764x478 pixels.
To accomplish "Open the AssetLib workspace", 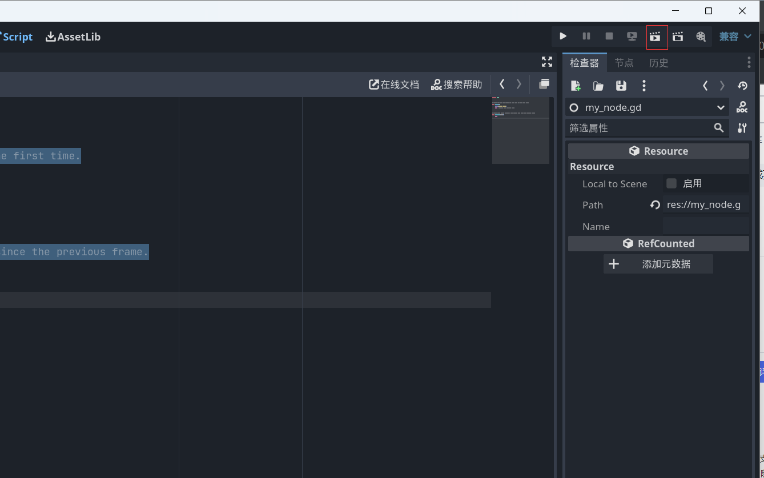I will [x=73, y=37].
